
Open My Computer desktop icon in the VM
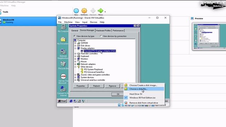63,27
